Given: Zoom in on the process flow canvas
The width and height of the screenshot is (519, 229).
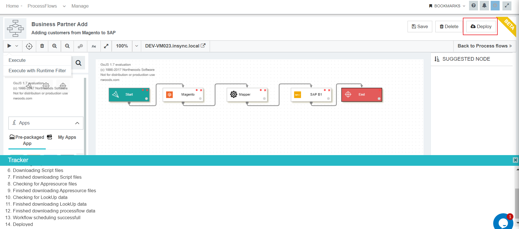Looking at the screenshot, I should pyautogui.click(x=54, y=46).
